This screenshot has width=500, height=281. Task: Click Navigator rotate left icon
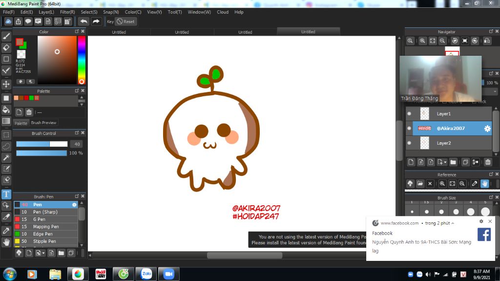(455, 41)
